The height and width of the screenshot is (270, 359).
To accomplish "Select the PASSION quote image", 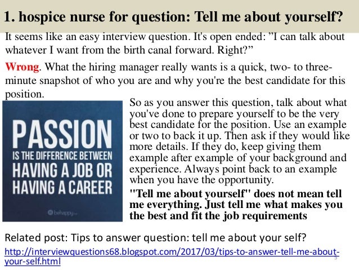I will pyautogui.click(x=62, y=161).
